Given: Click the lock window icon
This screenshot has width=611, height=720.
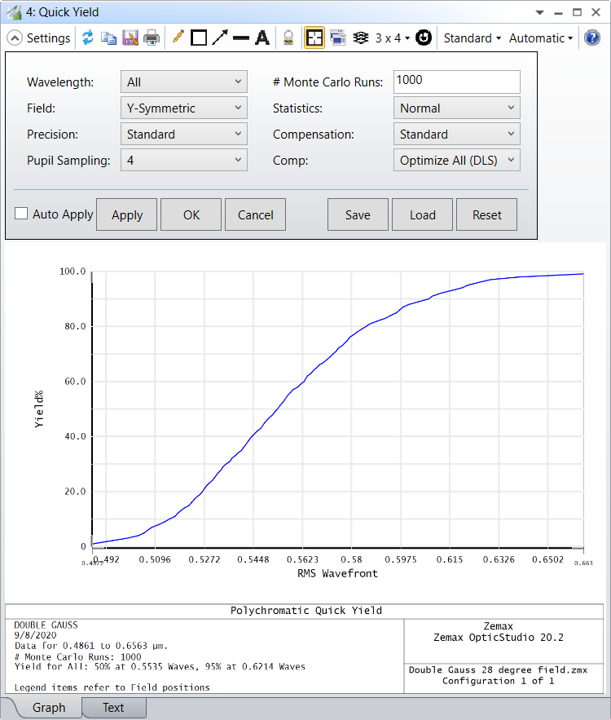Looking at the screenshot, I should [288, 38].
